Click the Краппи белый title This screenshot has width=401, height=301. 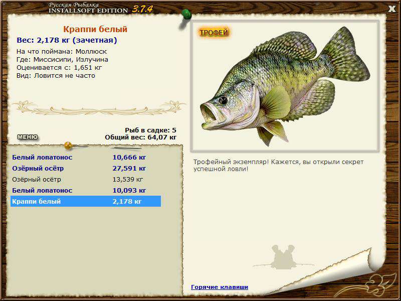(x=95, y=29)
